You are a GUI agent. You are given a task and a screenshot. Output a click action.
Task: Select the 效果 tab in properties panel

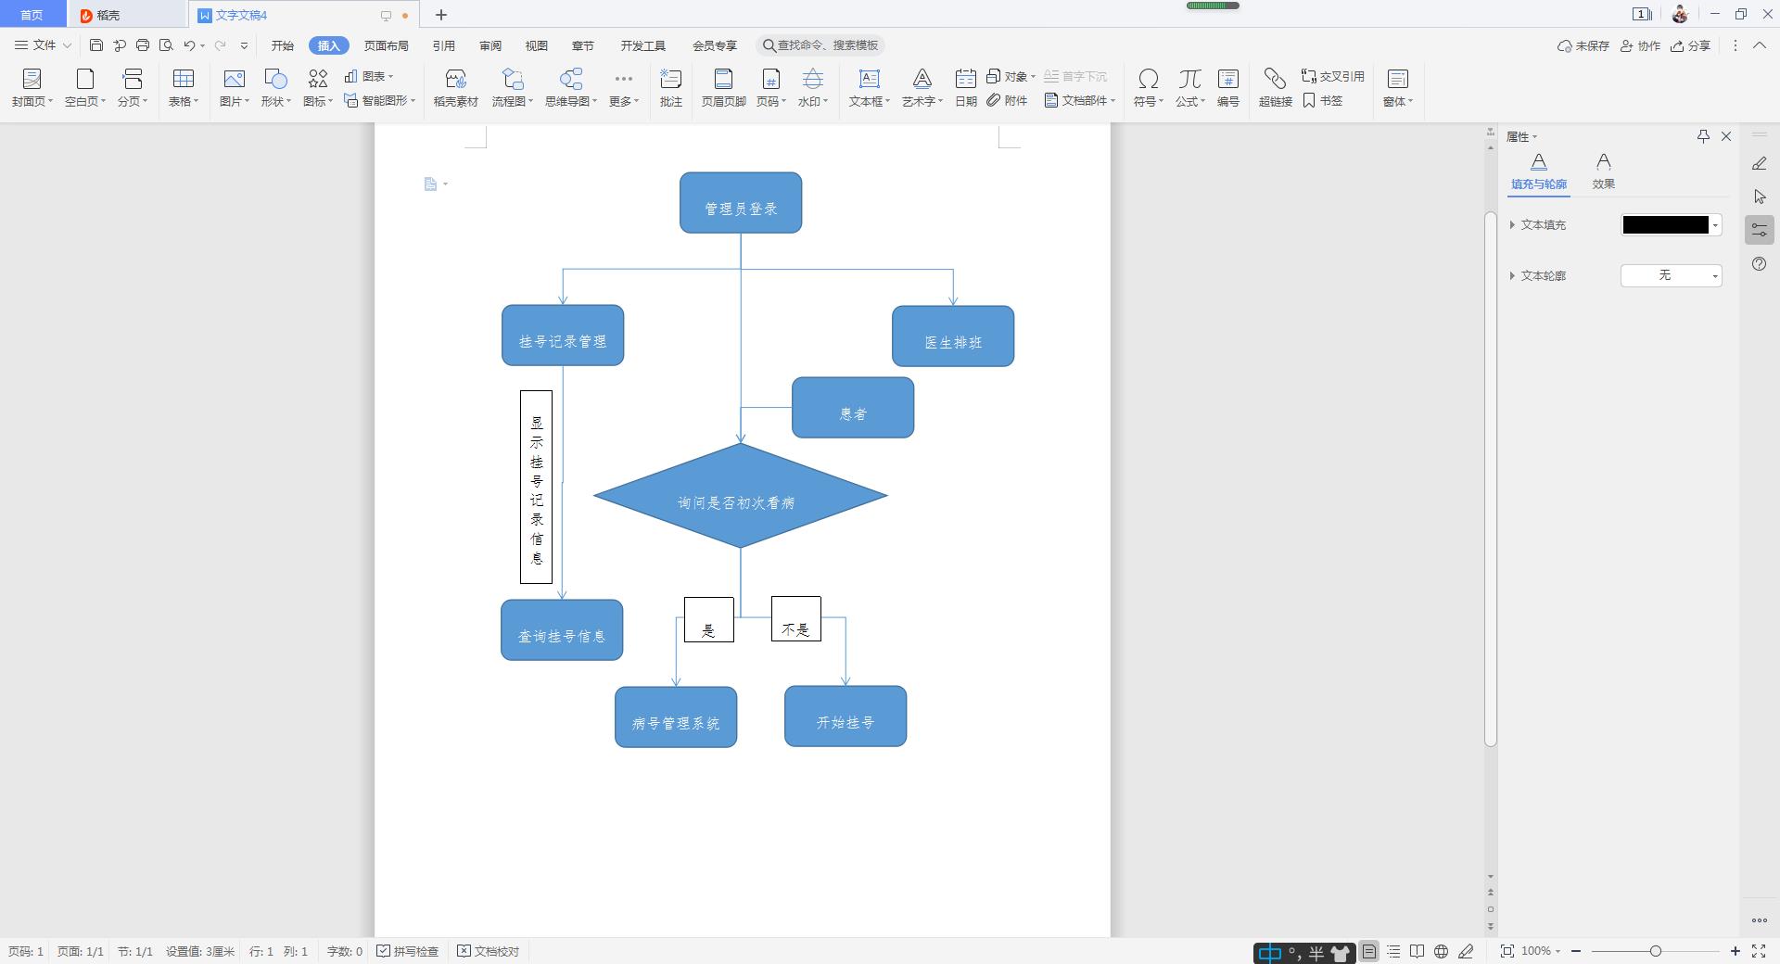1603,171
